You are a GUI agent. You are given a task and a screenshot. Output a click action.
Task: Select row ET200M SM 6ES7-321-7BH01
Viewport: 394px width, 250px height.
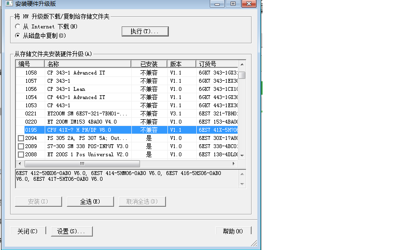127,113
